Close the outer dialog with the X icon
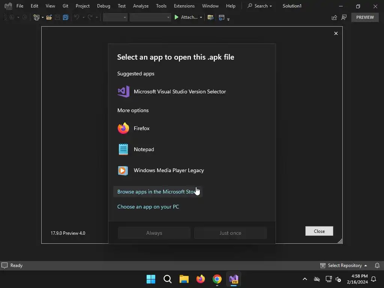This screenshot has height=288, width=384. (x=336, y=33)
